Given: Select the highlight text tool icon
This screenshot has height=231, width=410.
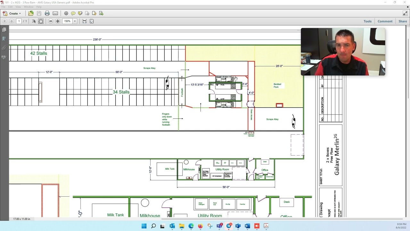Looking at the screenshot, I should pos(80,13).
